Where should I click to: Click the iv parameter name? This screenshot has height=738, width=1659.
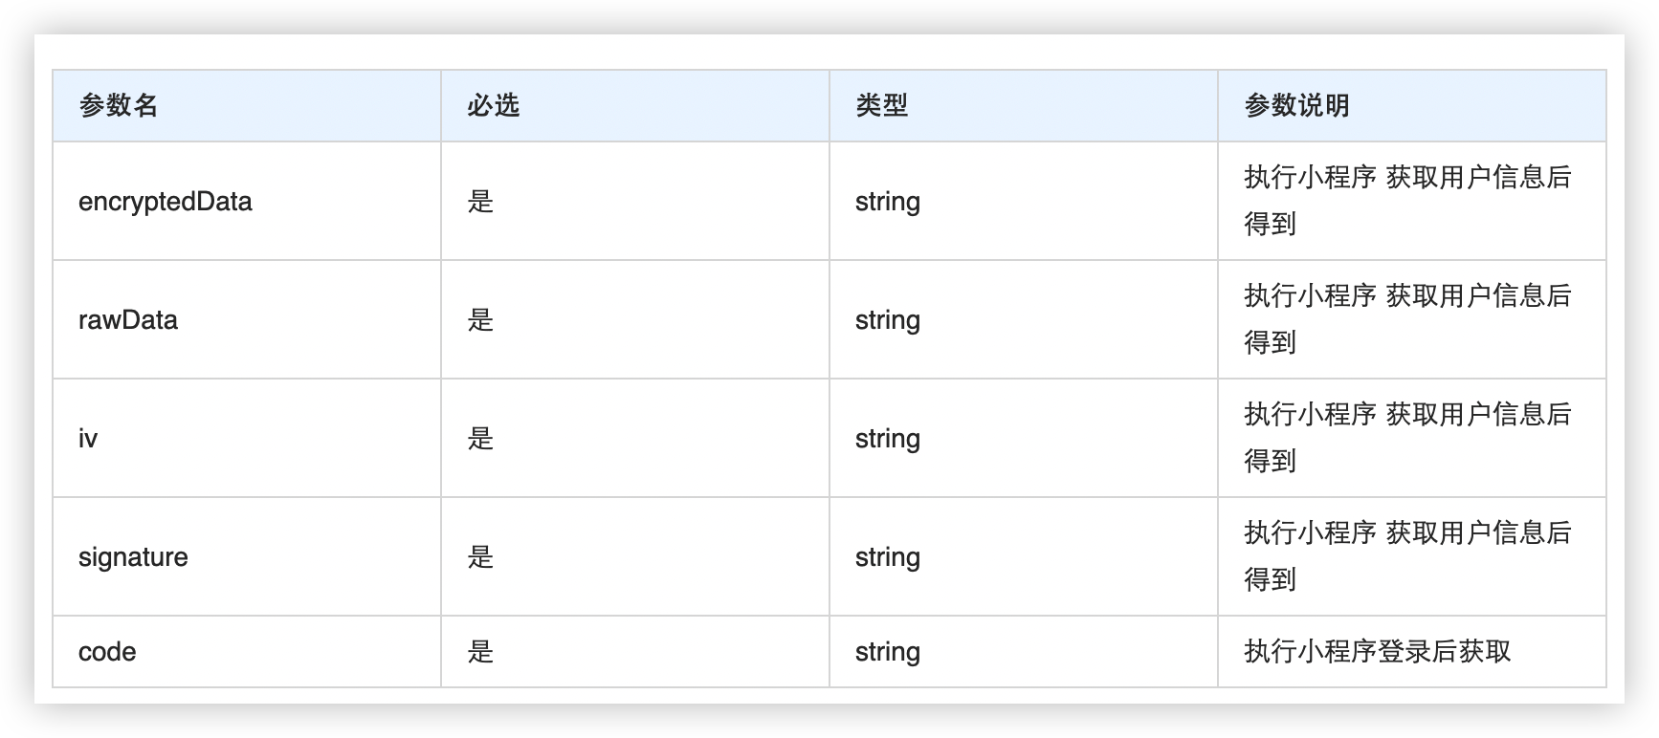coord(88,439)
